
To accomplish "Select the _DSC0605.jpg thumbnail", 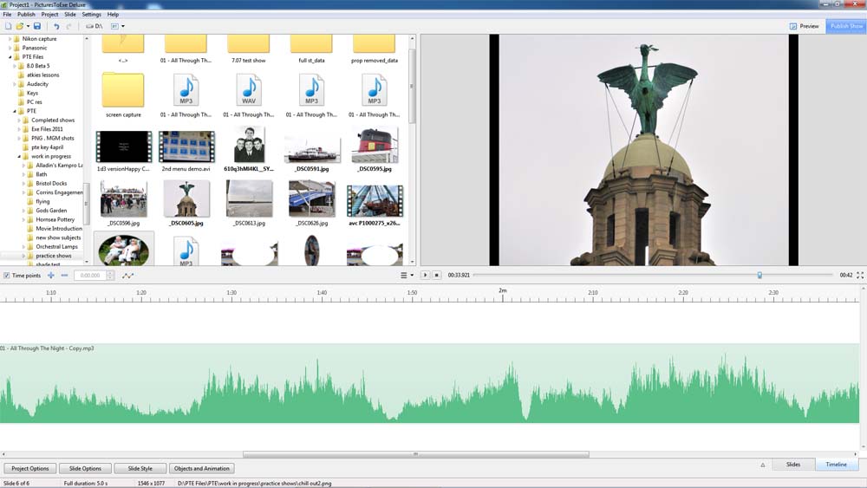I will (186, 201).
